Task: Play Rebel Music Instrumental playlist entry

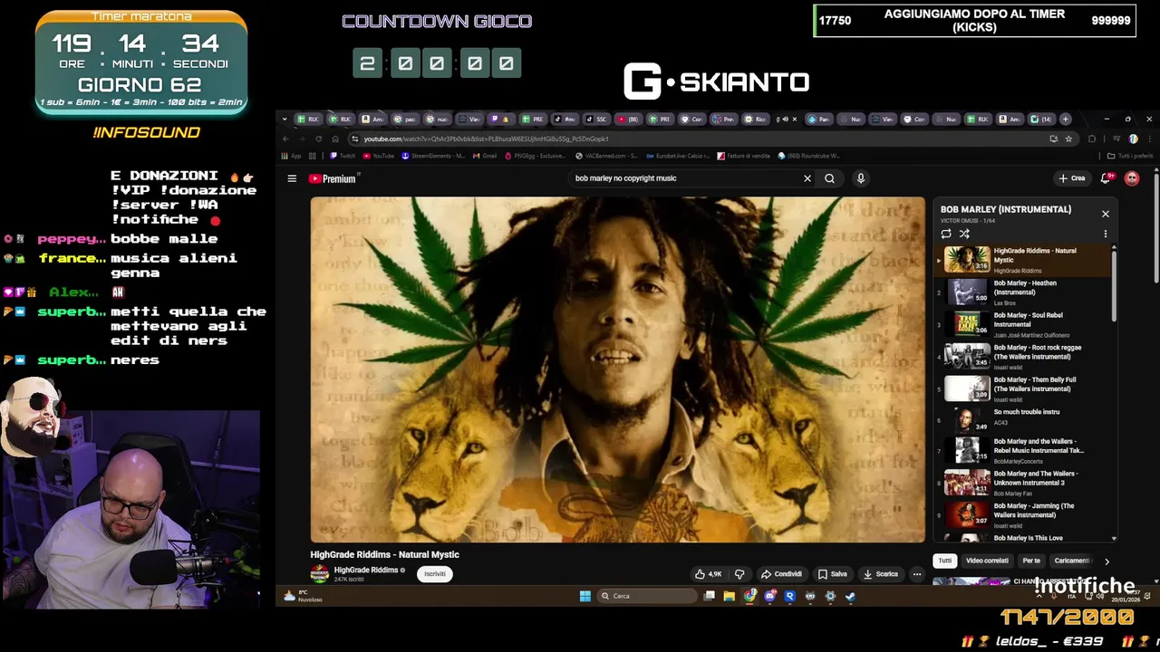Action: click(x=1023, y=450)
